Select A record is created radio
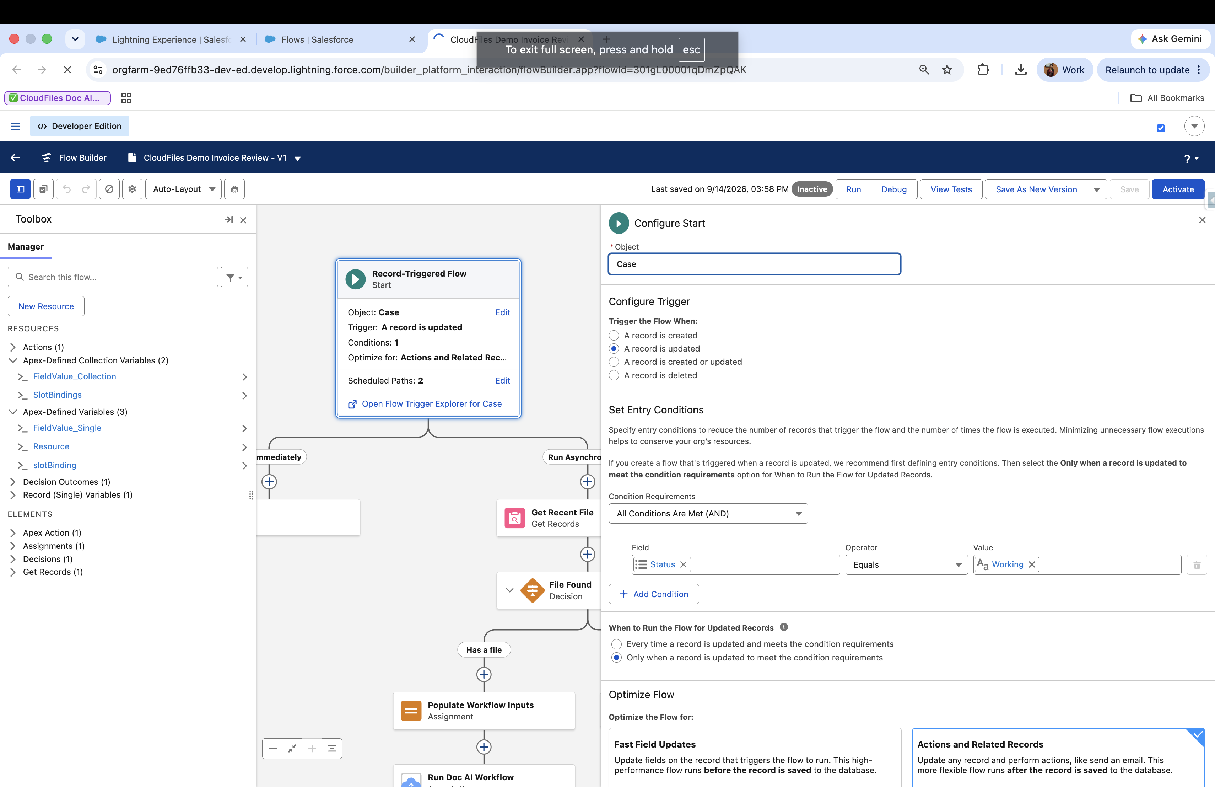This screenshot has width=1215, height=787. pyautogui.click(x=614, y=336)
